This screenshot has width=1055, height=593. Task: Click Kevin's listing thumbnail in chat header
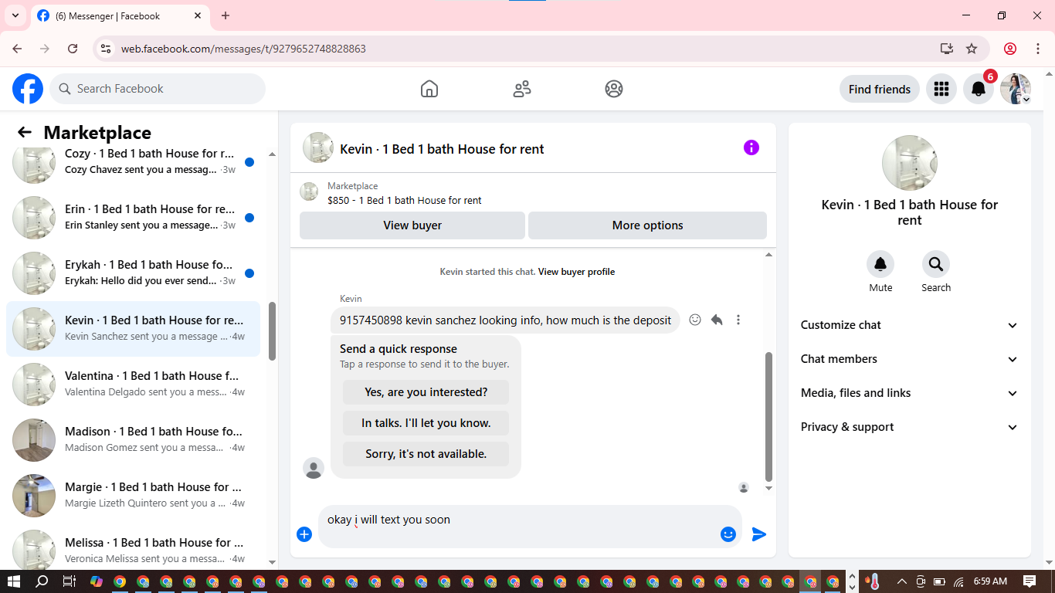pos(317,147)
